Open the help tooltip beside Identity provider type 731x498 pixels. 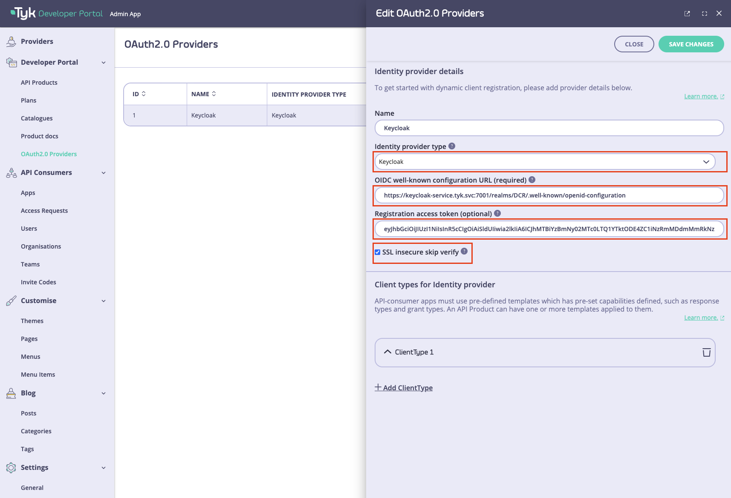tap(452, 146)
